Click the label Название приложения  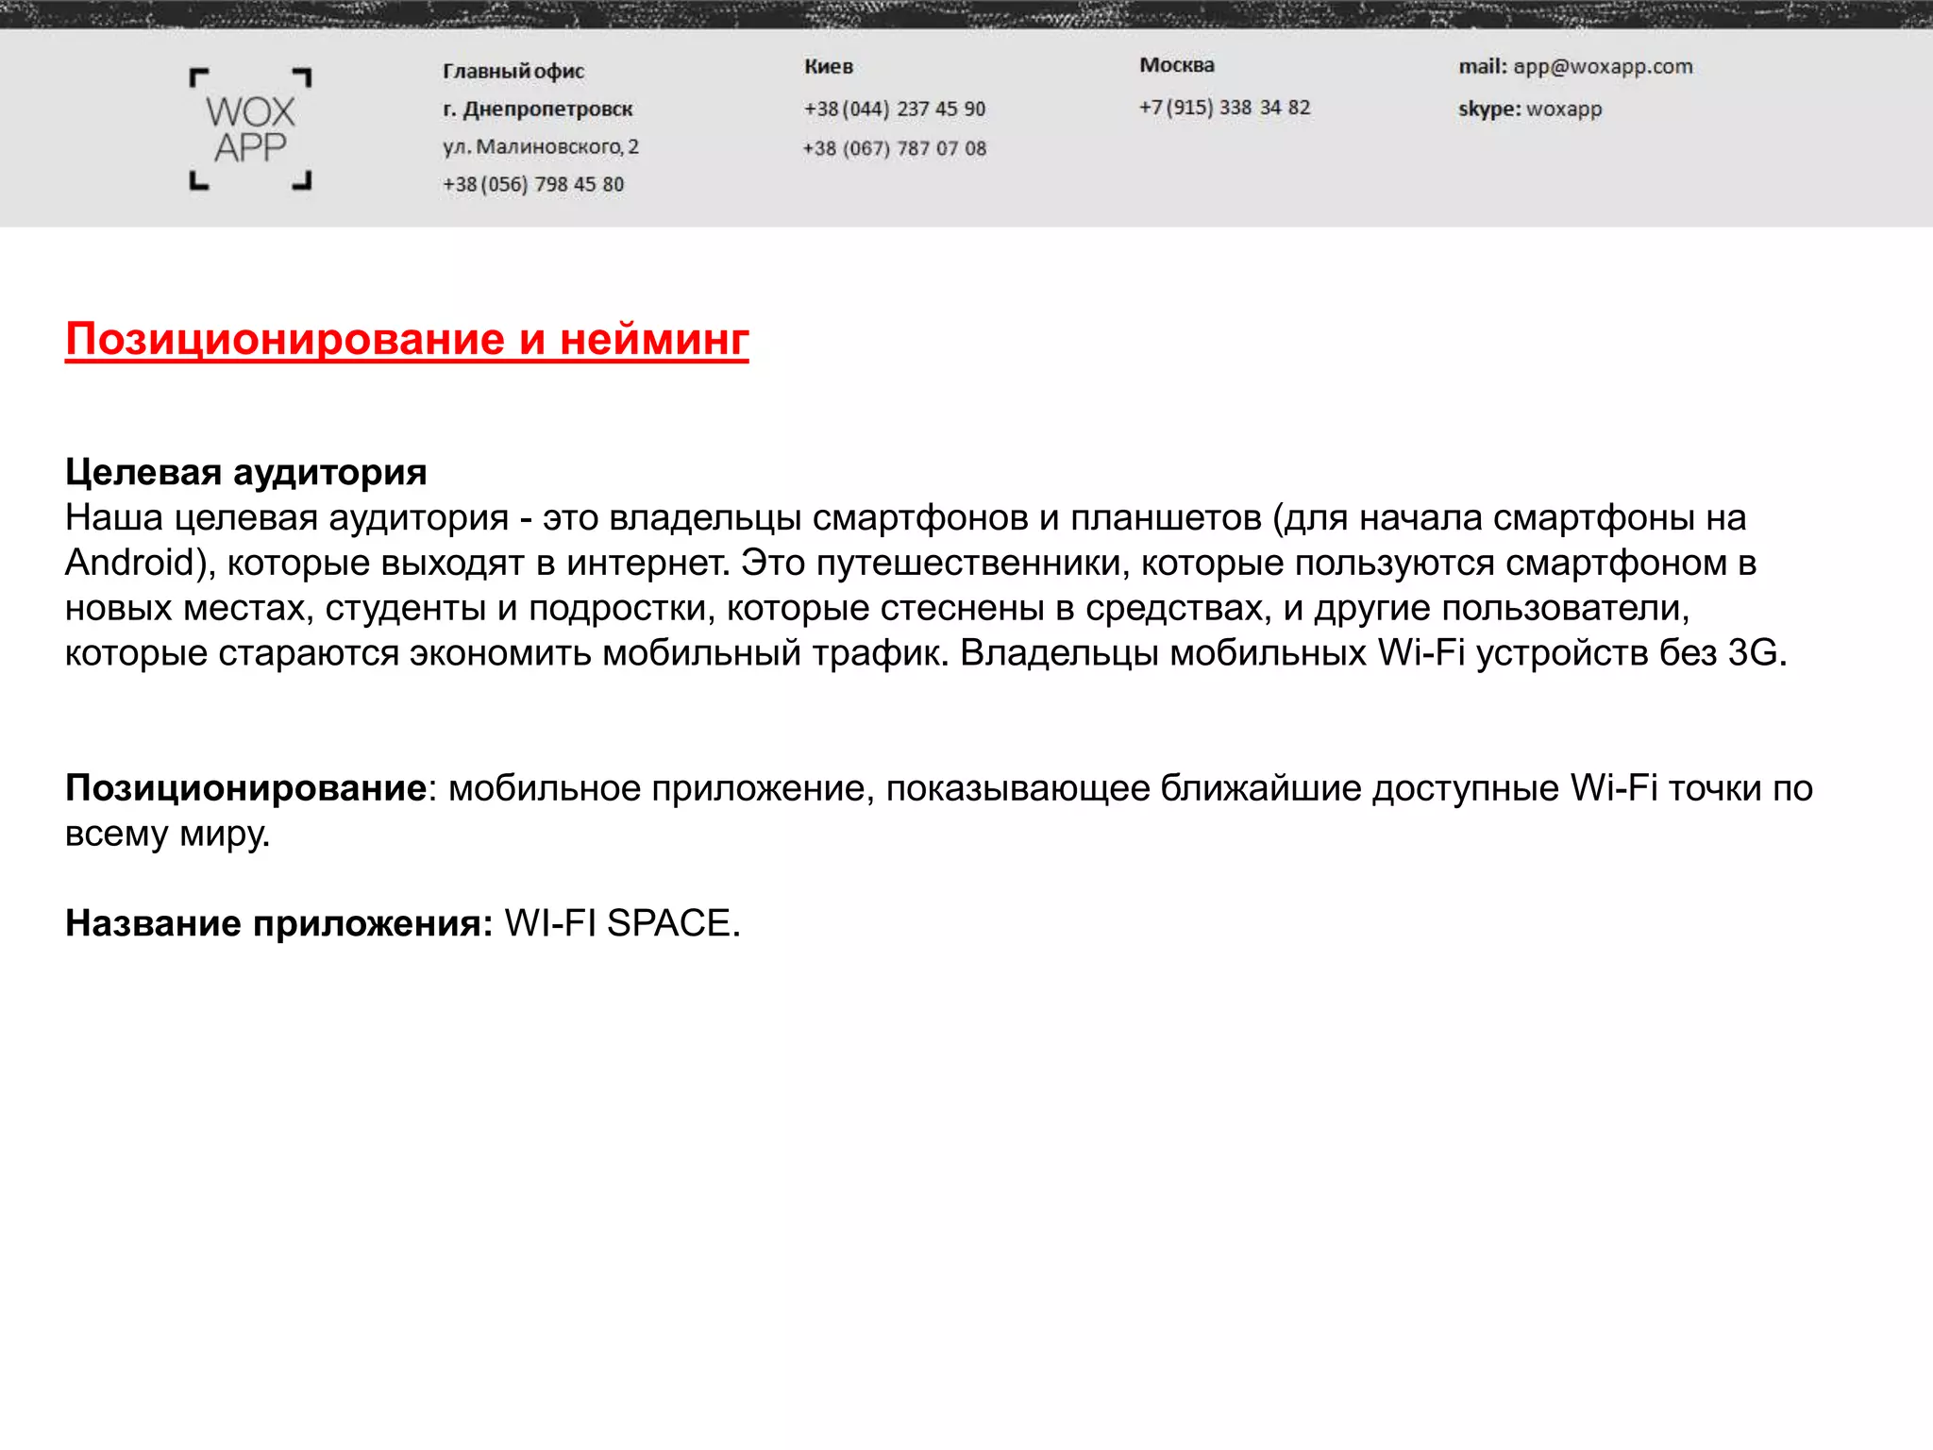(278, 923)
